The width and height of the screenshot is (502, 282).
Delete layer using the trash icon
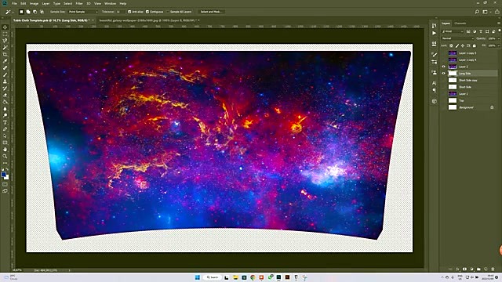(493, 269)
